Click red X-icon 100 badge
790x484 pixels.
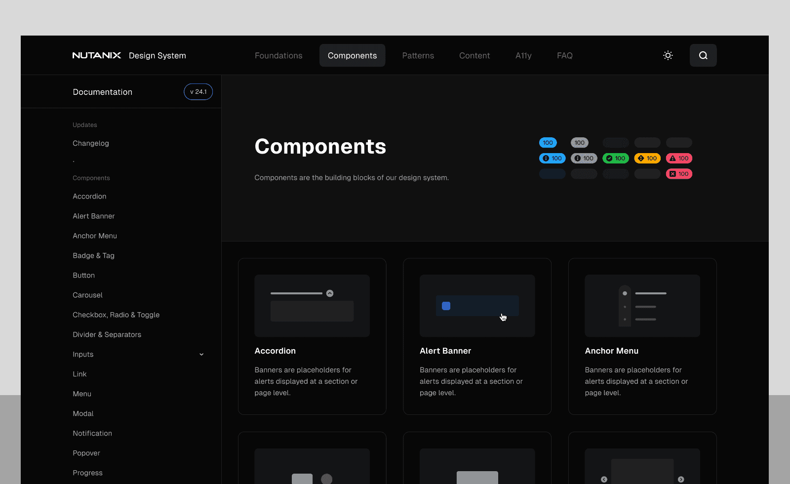(679, 174)
